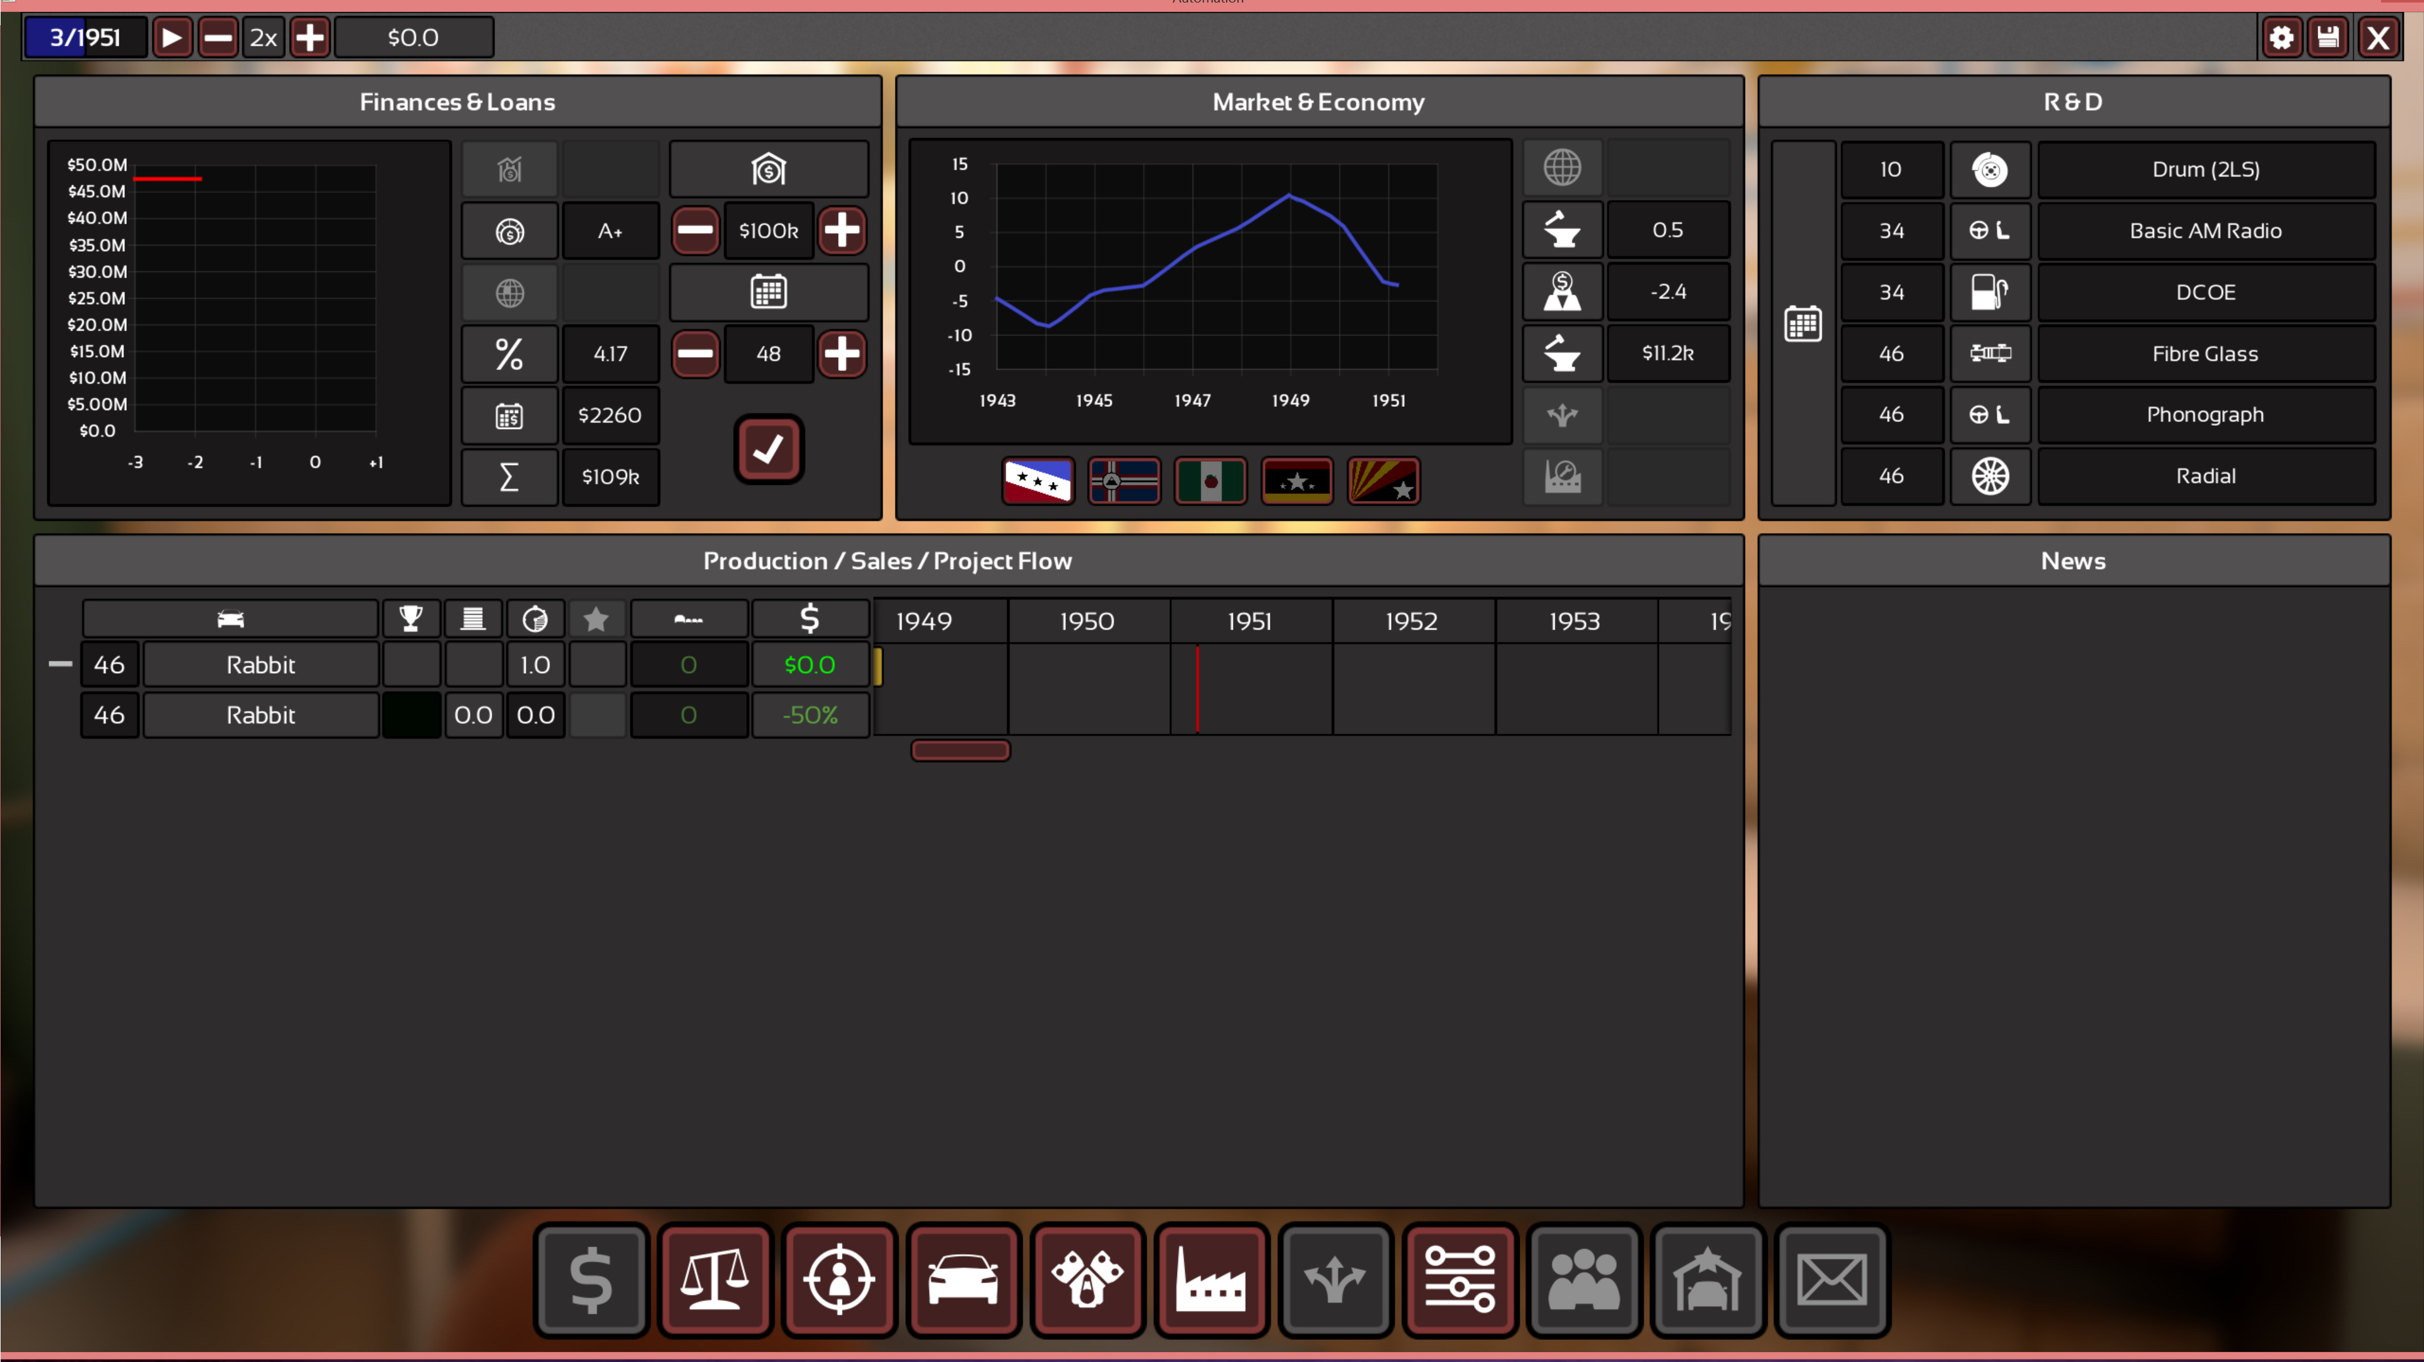The height and width of the screenshot is (1362, 2424).
Task: Confirm loan with red checkmark
Action: tap(768, 449)
